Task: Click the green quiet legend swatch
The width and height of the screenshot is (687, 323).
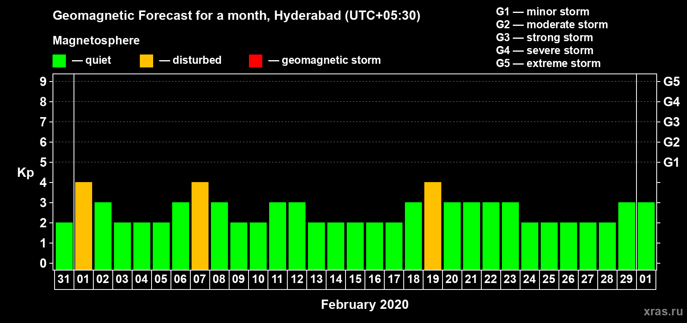Action: coord(59,61)
